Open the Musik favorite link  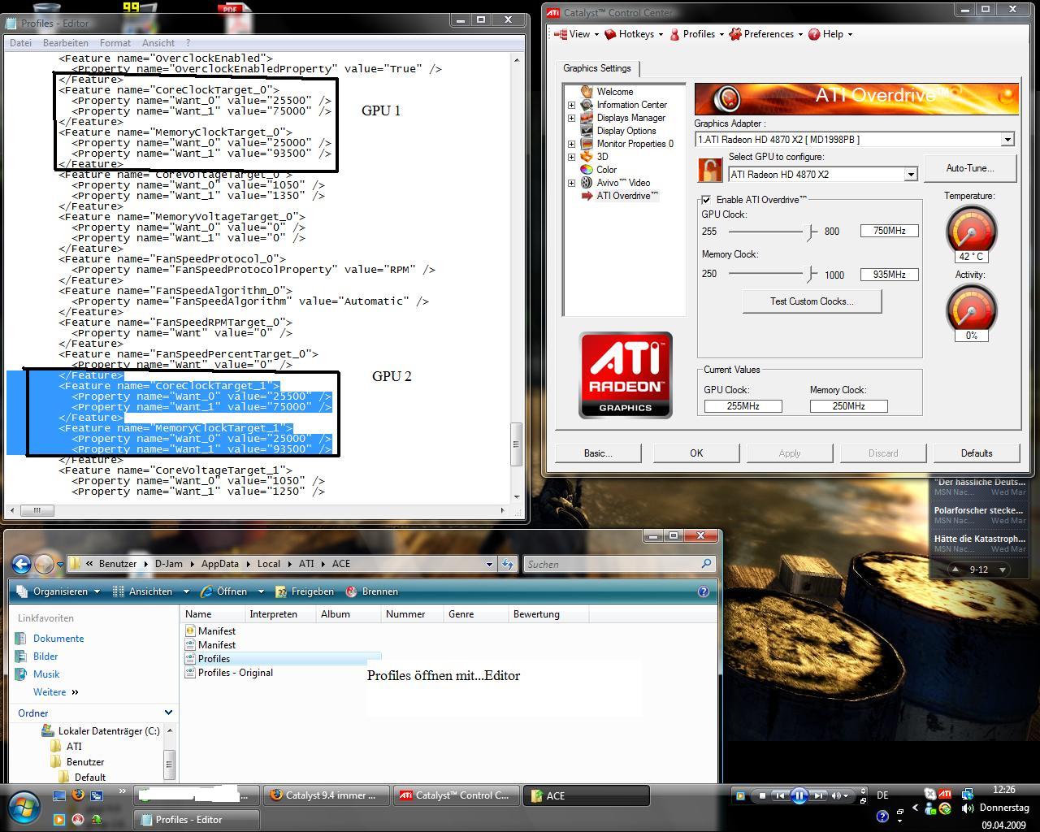[x=46, y=674]
